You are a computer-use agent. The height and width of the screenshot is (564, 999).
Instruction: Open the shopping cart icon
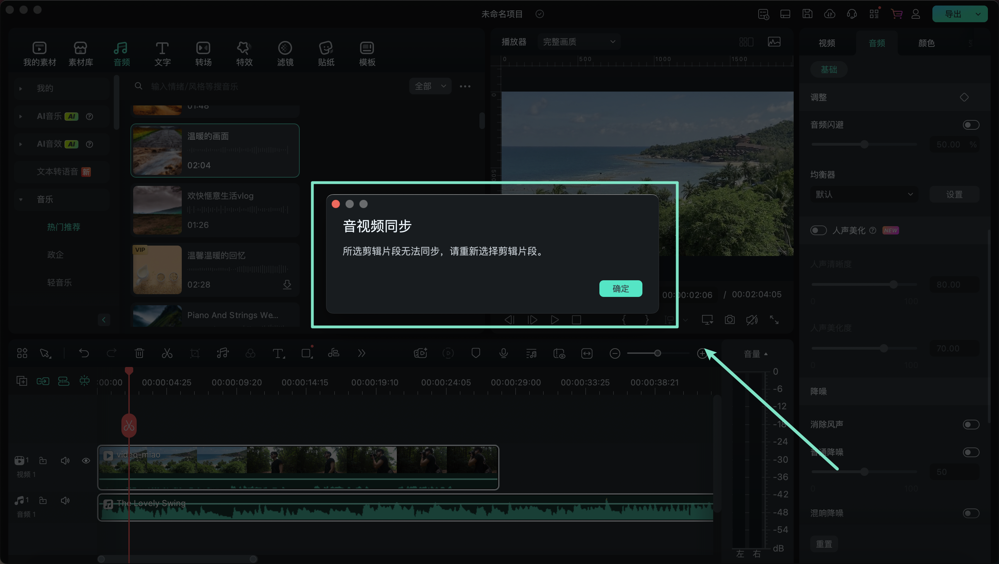[896, 14]
